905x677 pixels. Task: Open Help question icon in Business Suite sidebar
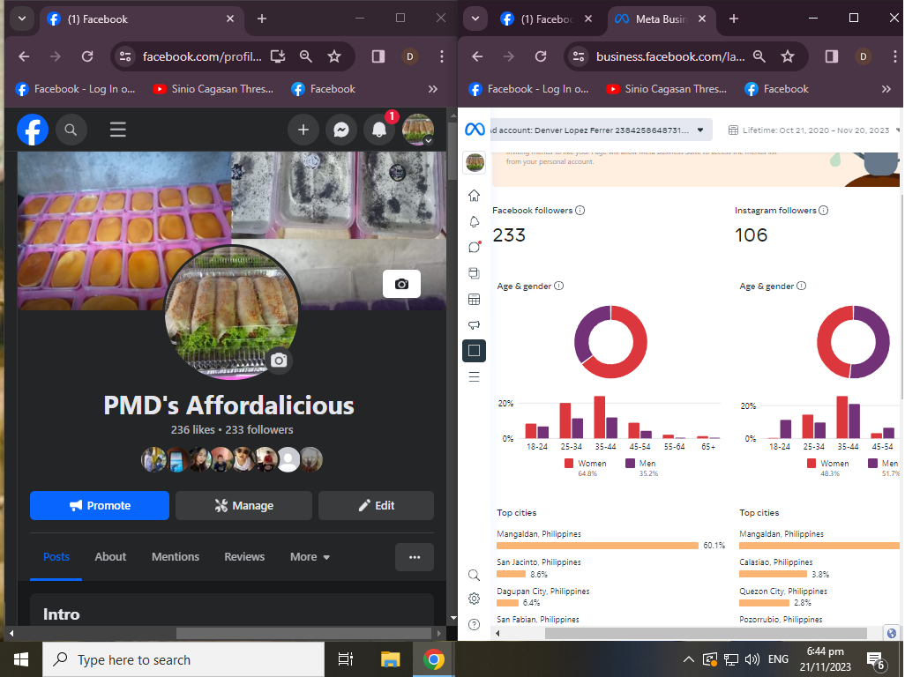pos(474,624)
